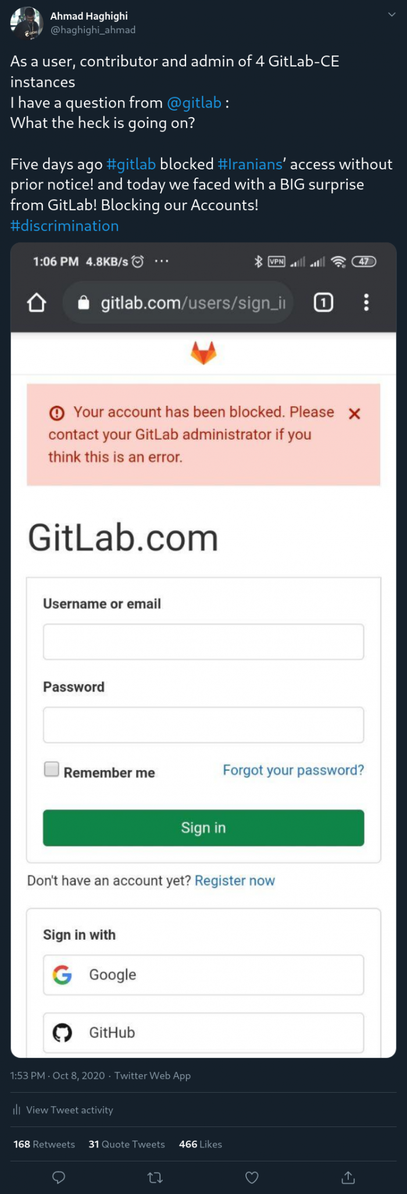The height and width of the screenshot is (1194, 407).
Task: Open the Forgot your password link
Action: (x=293, y=770)
